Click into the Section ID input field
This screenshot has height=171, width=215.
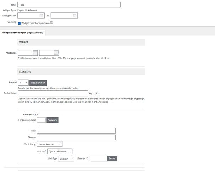[98, 159]
